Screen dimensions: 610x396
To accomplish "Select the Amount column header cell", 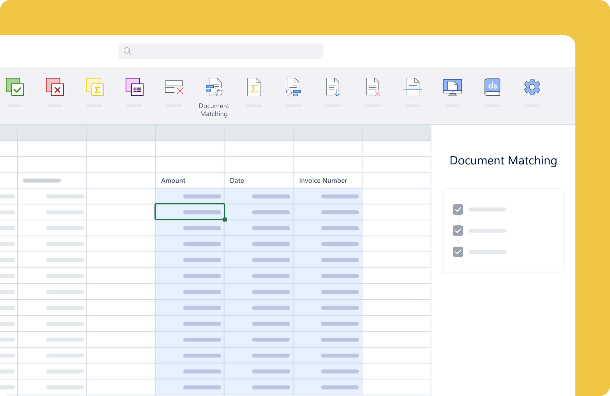I will click(x=189, y=180).
